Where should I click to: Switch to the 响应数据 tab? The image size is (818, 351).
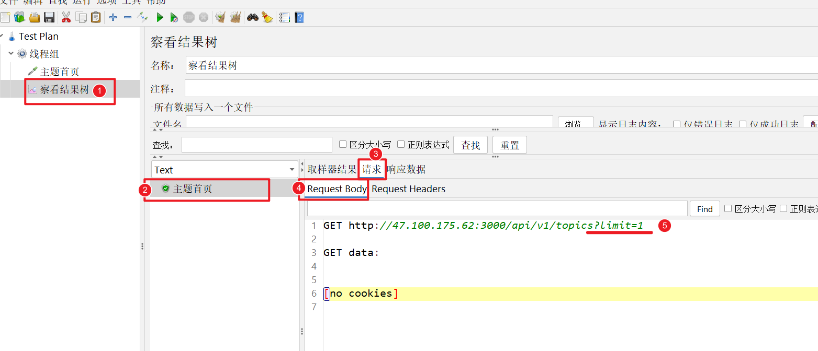[x=406, y=169]
